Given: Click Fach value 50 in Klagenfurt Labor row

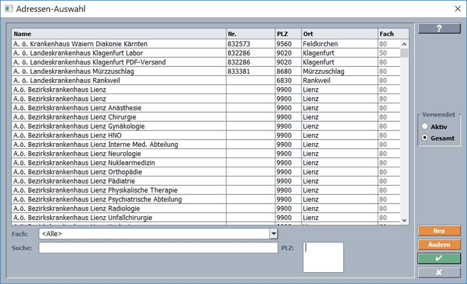Looking at the screenshot, I should point(383,53).
